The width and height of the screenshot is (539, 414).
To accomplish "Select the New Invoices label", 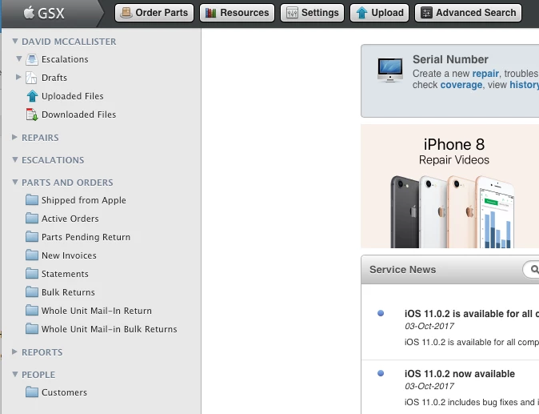I will [x=69, y=255].
